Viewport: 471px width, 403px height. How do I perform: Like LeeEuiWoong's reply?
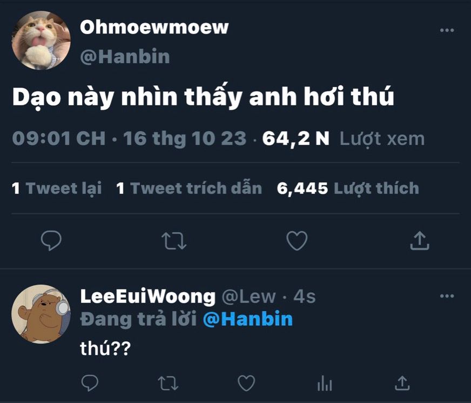pyautogui.click(x=246, y=383)
